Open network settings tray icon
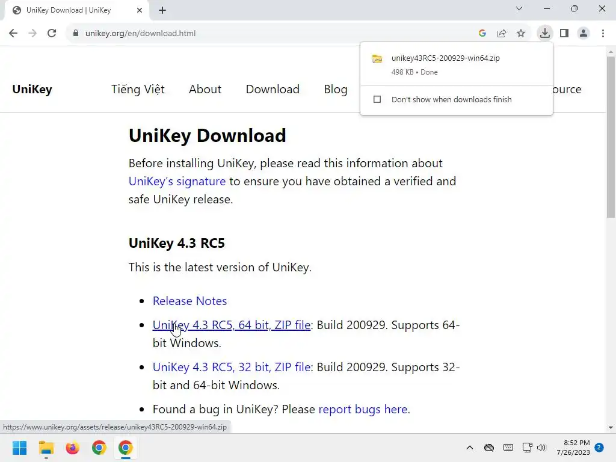Viewport: 616px width, 462px height. click(x=527, y=448)
